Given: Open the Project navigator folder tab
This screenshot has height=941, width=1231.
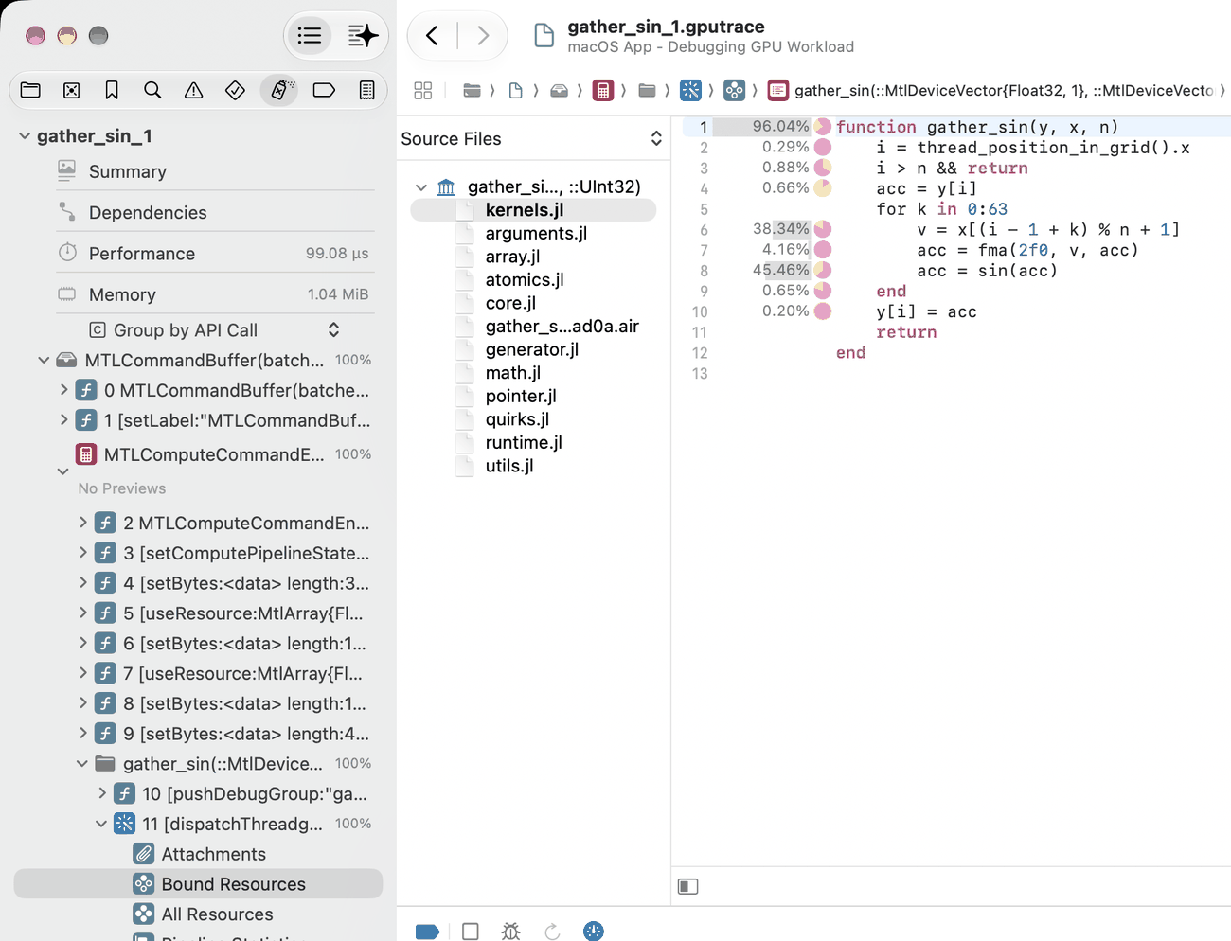Looking at the screenshot, I should (x=30, y=90).
